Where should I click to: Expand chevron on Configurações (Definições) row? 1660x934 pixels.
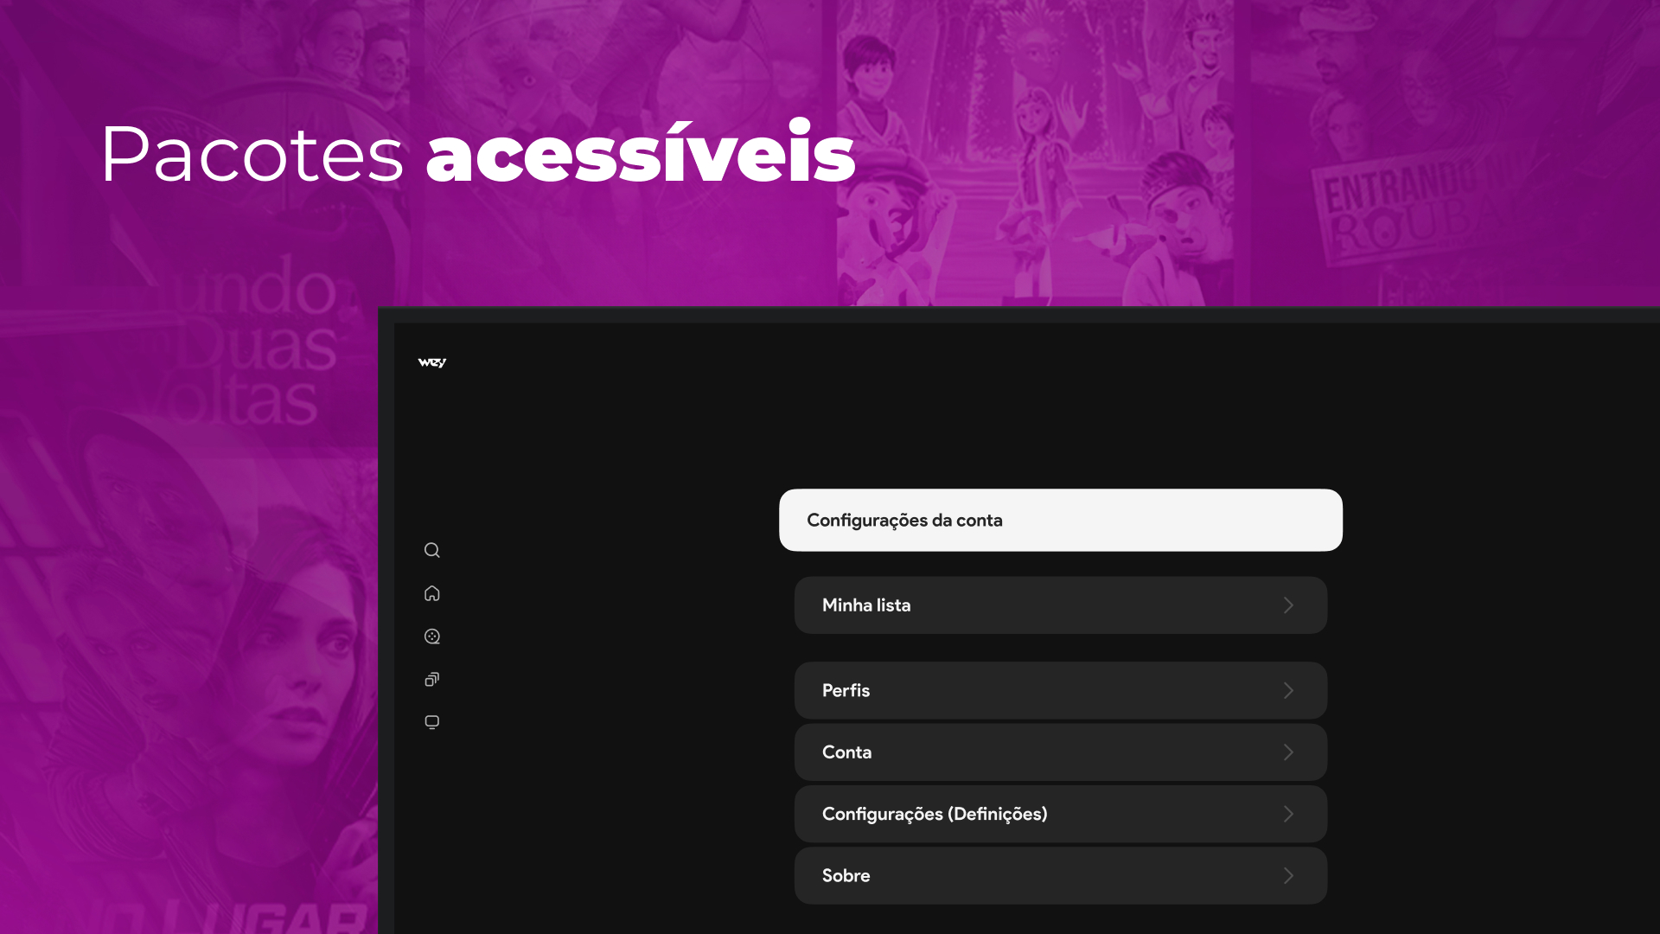click(x=1288, y=814)
